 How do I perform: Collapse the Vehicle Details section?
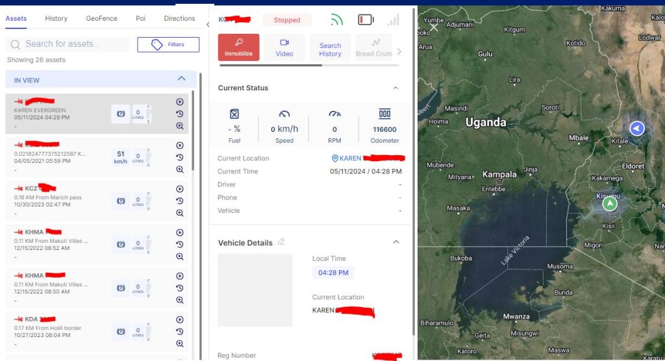396,242
